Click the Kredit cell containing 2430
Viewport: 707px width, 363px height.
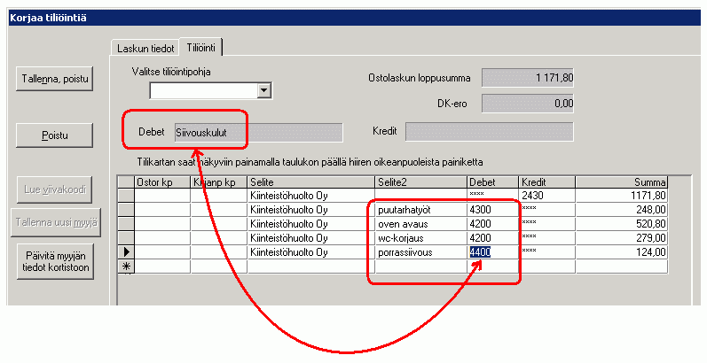pyautogui.click(x=546, y=196)
